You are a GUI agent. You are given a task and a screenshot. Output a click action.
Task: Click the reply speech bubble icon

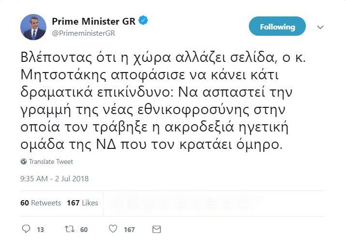click(26, 229)
